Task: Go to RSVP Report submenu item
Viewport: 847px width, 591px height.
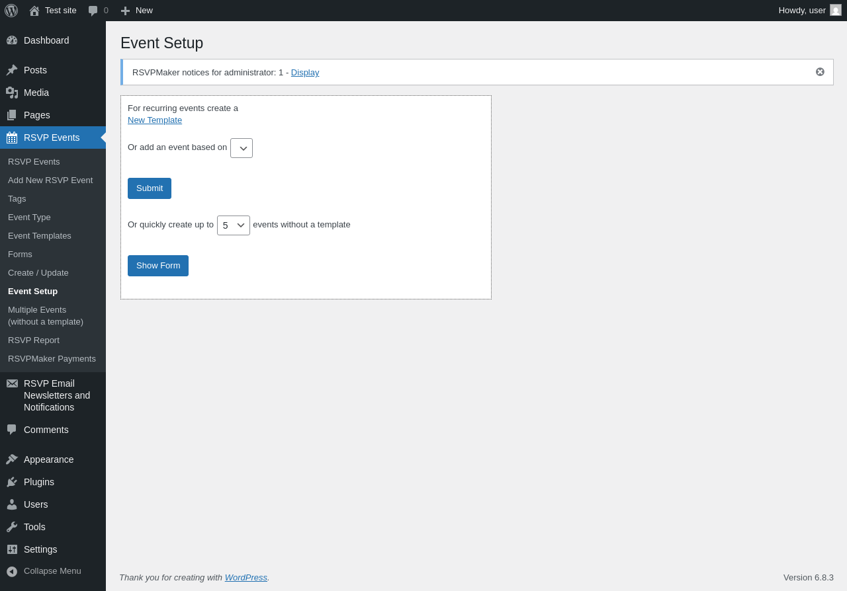Action: (34, 340)
